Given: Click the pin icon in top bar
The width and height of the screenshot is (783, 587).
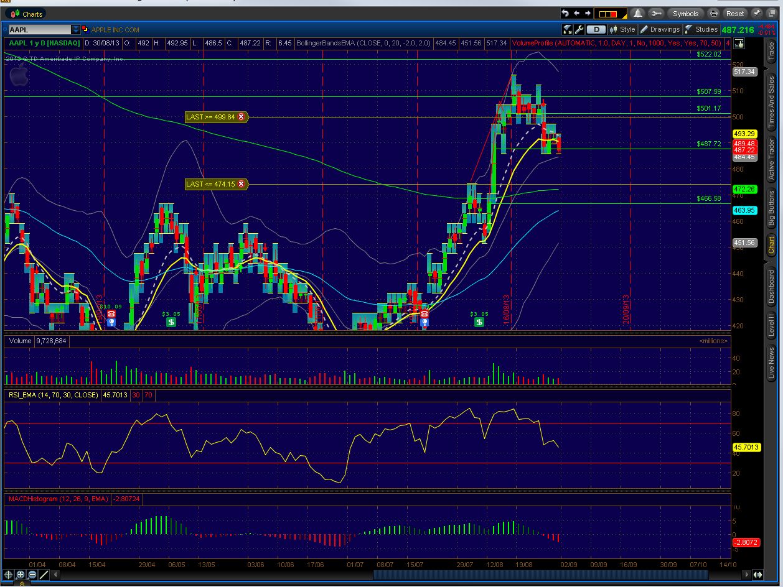Looking at the screenshot, I should 756,14.
